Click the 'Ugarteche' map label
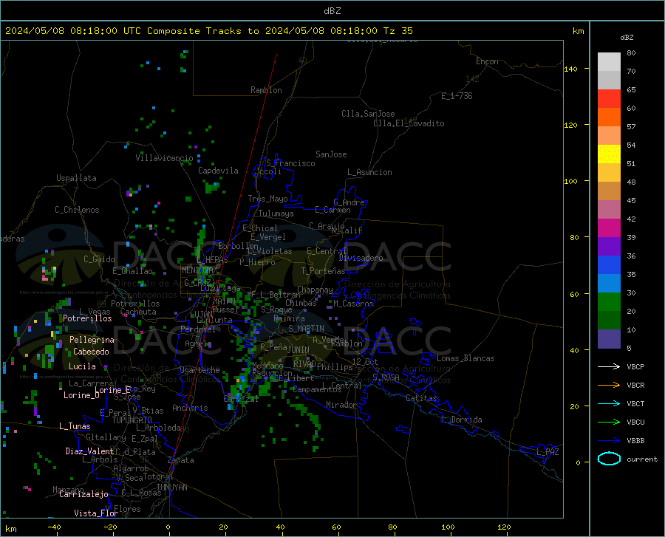The height and width of the screenshot is (537, 665). (199, 370)
